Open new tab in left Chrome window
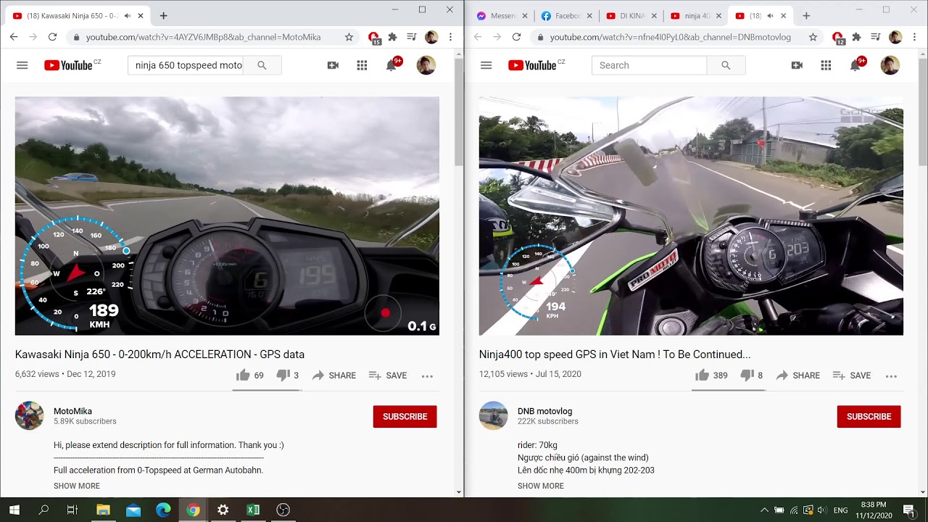 click(163, 16)
